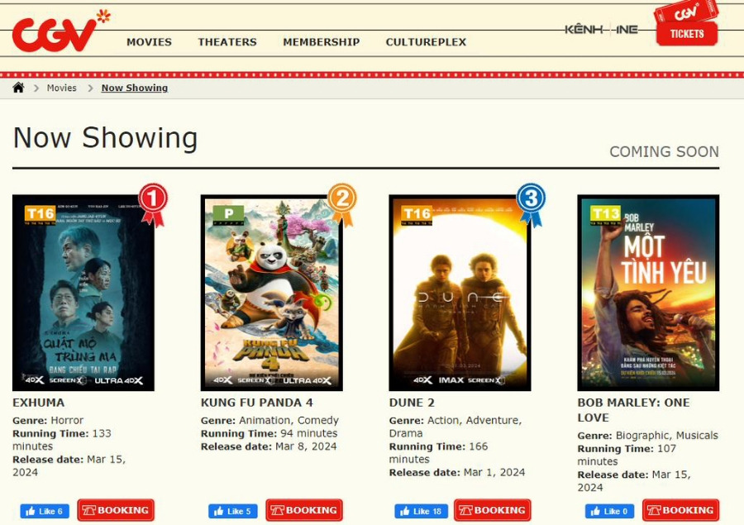
Task: Click the Now Showing page heading
Action: [105, 138]
